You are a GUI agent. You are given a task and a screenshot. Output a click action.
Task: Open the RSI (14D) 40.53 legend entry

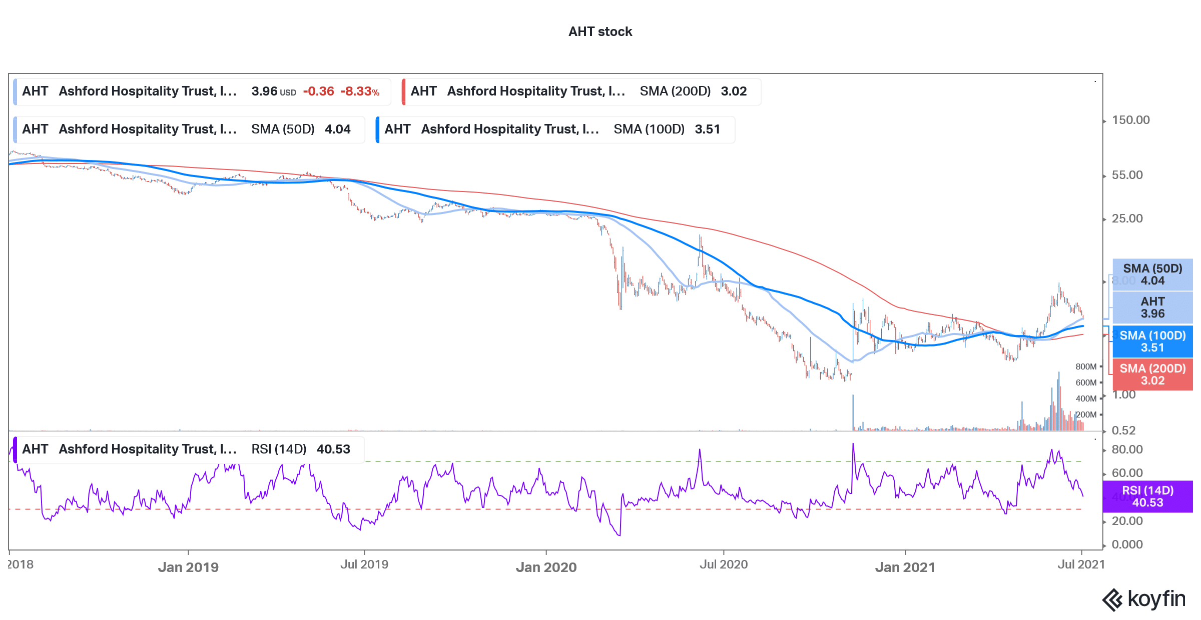click(189, 449)
